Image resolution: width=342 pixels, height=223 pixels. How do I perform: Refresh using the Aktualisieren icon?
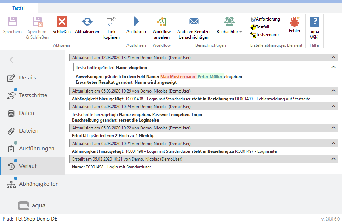tap(87, 22)
